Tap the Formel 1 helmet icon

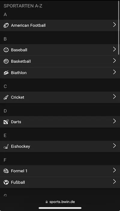click(6, 171)
